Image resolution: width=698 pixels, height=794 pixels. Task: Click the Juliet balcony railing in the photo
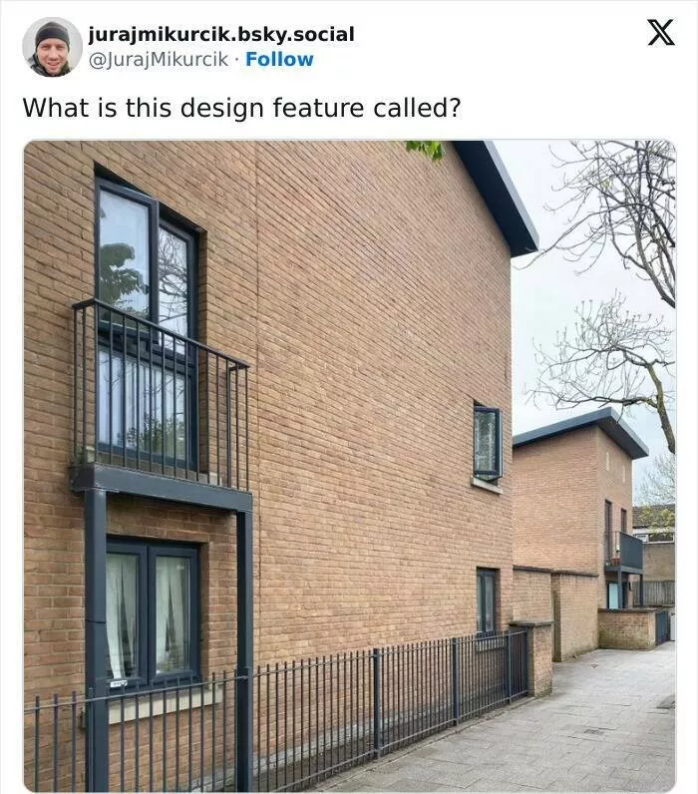click(x=161, y=395)
